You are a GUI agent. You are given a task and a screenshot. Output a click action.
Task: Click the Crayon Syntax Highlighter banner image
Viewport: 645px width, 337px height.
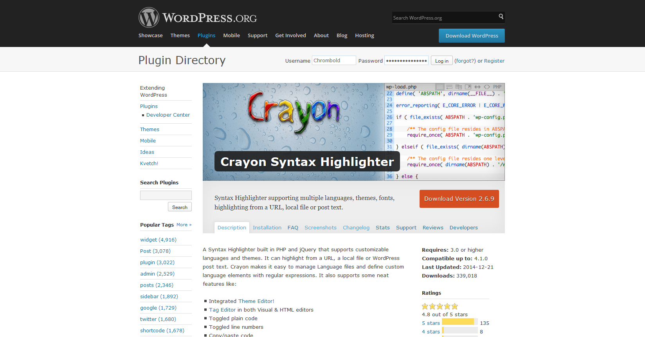pyautogui.click(x=354, y=132)
